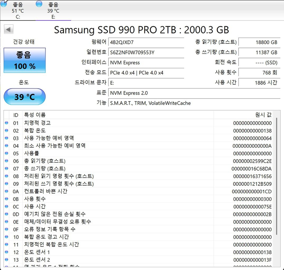The height and width of the screenshot is (270, 284).
Task: Click status dot for row 12 온도 센서 1
Action: tap(6, 252)
